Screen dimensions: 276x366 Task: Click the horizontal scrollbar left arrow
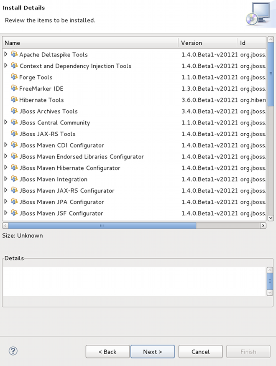[x=5, y=226]
